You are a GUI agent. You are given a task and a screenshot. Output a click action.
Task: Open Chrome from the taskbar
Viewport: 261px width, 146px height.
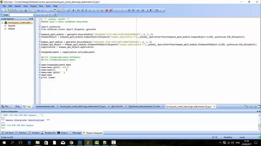click(x=71, y=142)
